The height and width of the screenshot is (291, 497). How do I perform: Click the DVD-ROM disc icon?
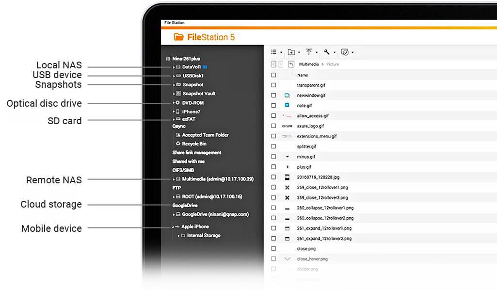[178, 103]
